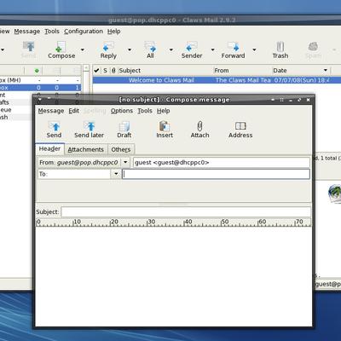Switch to the Attachments tab
This screenshot has height=341, width=341.
tap(86, 149)
